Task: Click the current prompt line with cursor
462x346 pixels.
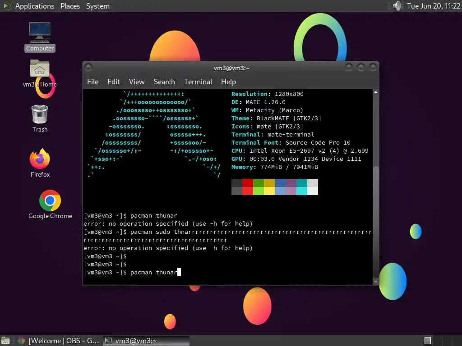Action: click(x=132, y=272)
